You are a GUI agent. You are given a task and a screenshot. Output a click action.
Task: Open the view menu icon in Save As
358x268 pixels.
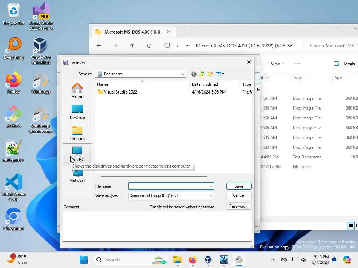[220, 74]
